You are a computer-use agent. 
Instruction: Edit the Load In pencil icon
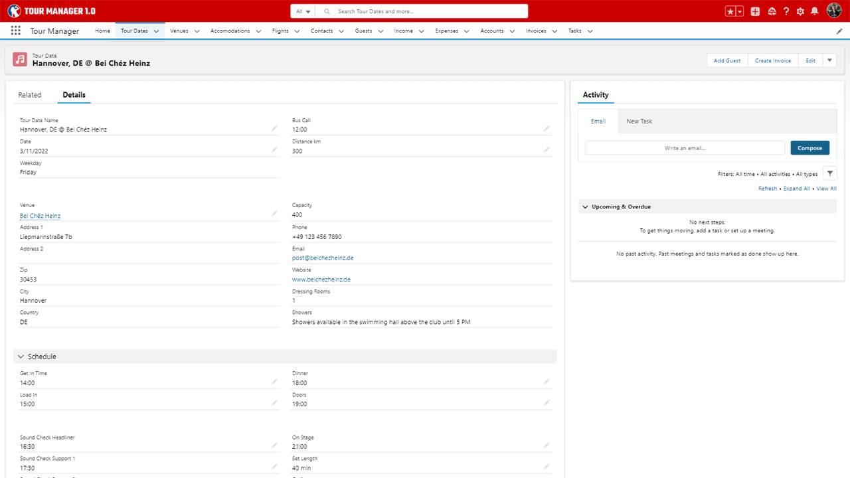pyautogui.click(x=274, y=403)
